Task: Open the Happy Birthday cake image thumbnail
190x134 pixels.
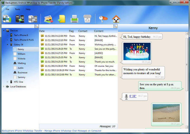Action: (137, 51)
